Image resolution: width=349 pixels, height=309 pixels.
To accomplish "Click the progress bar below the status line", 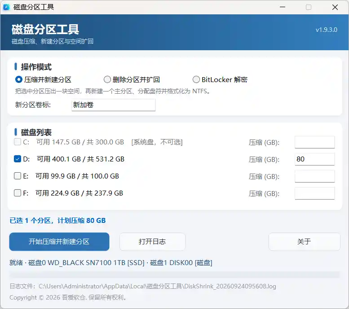I will 174,275.
